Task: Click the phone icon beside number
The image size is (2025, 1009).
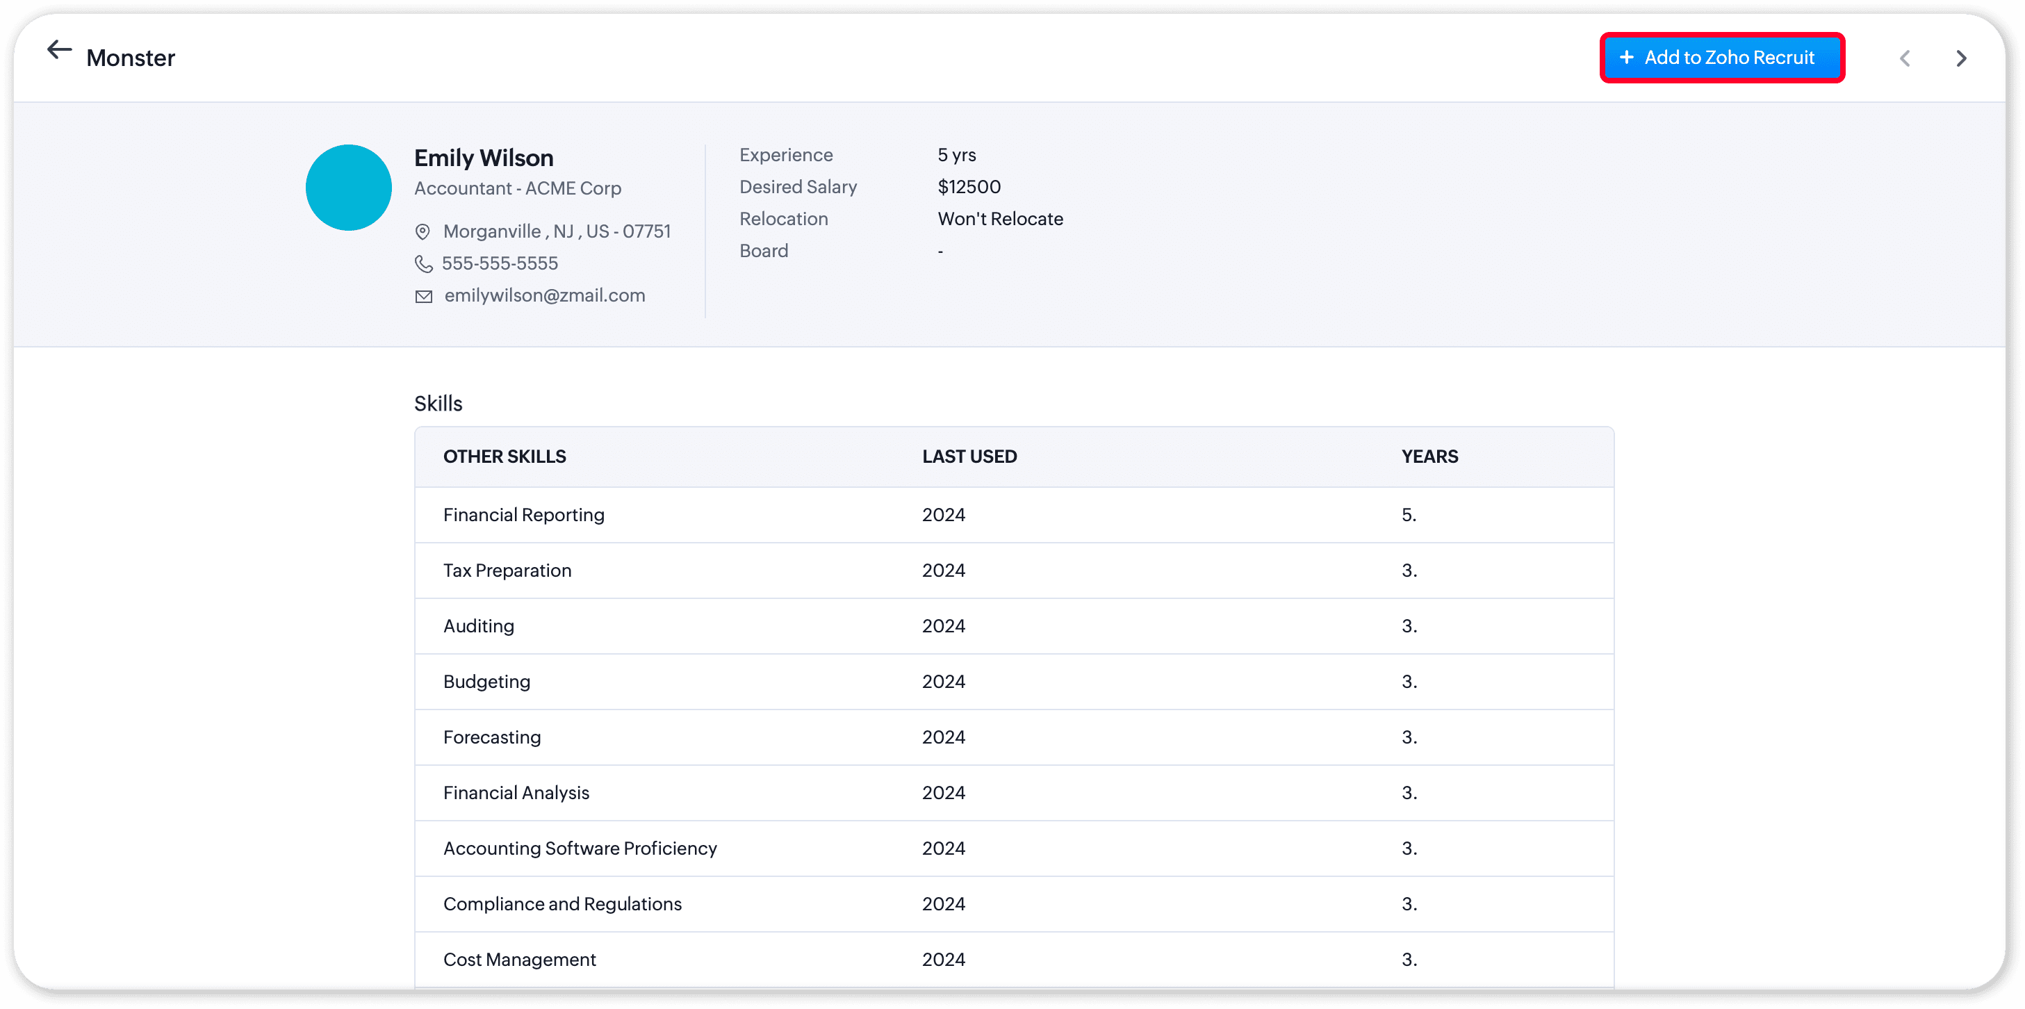Action: click(423, 264)
